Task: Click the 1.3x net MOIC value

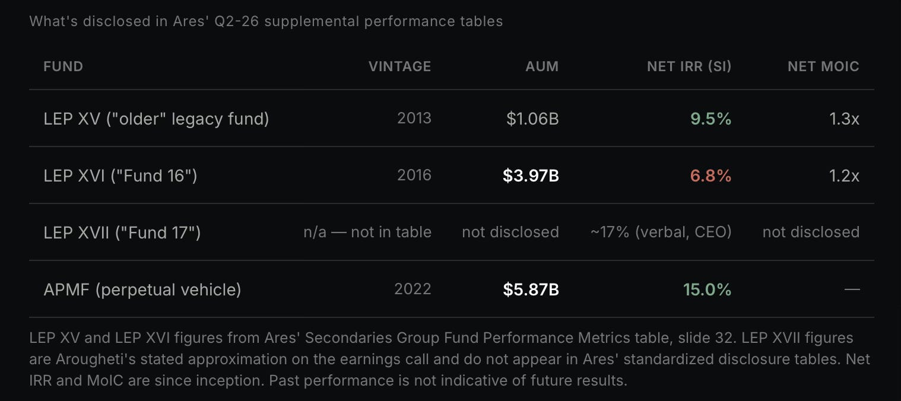Action: point(844,119)
